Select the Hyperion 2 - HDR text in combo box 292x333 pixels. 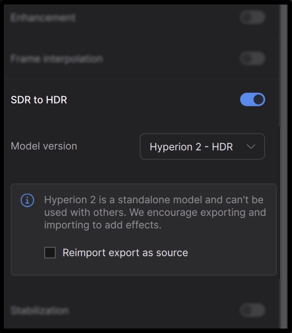(191, 147)
